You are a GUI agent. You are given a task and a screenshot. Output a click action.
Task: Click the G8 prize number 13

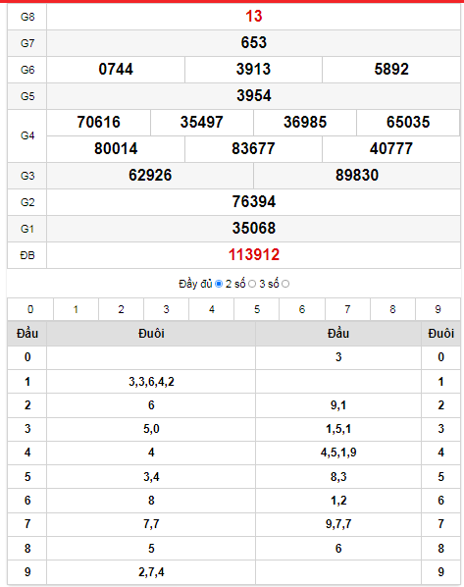click(x=254, y=17)
